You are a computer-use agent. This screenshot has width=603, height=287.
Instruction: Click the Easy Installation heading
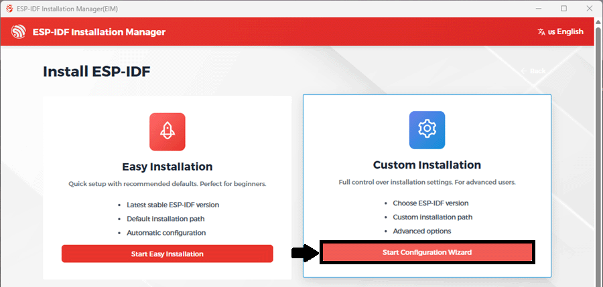pyautogui.click(x=167, y=167)
